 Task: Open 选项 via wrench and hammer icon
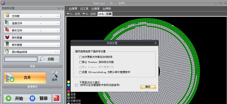54,76
